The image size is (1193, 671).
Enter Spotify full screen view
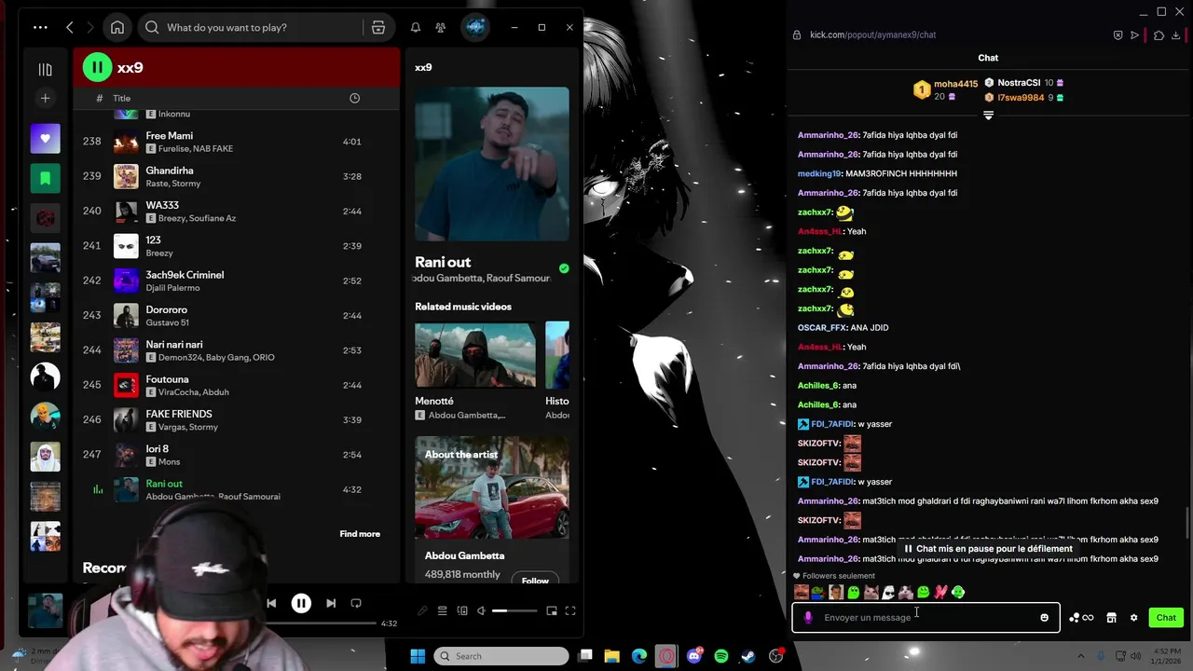(x=570, y=611)
